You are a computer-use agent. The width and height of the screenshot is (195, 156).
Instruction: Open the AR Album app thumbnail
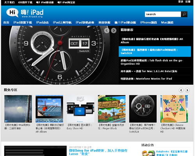[x=49, y=109]
